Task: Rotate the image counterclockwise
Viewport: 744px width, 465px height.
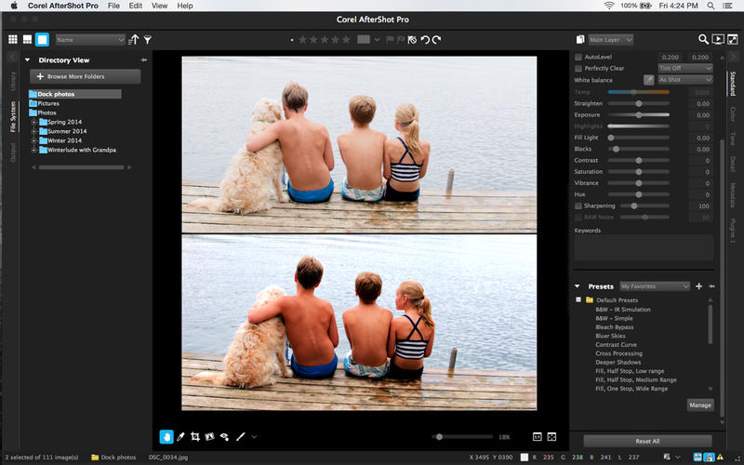Action: click(425, 40)
